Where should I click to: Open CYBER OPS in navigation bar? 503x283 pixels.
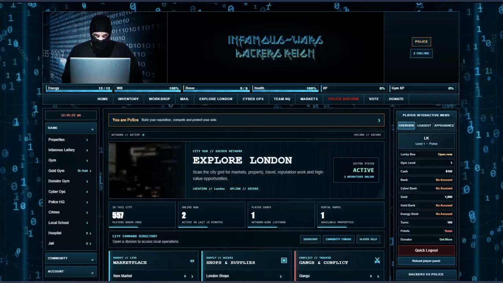point(253,99)
